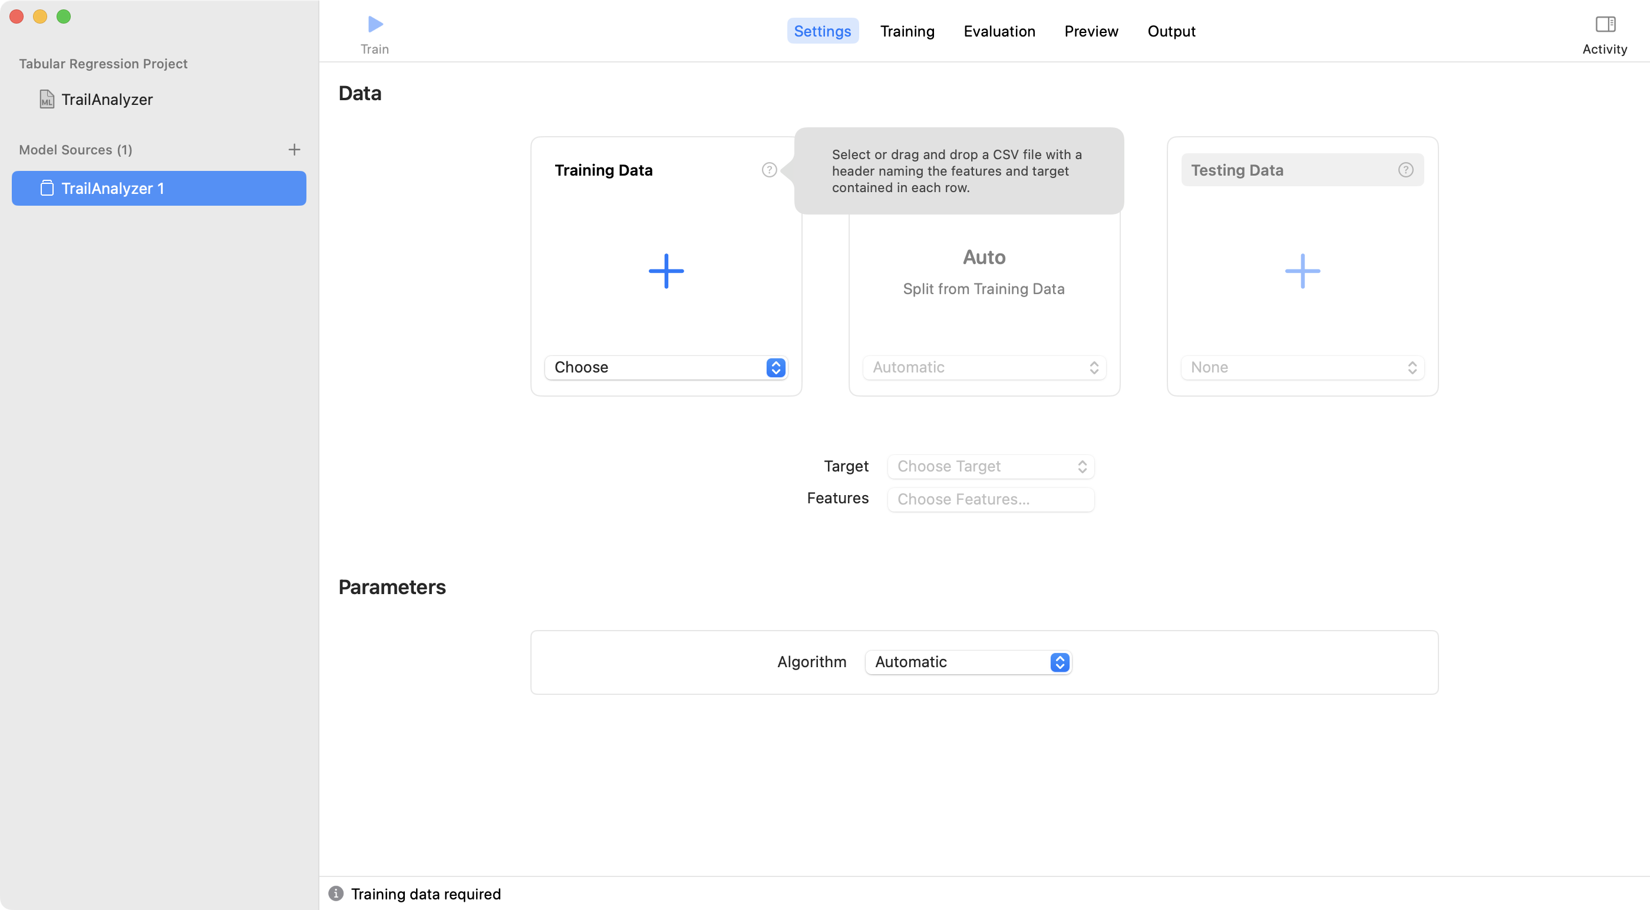The image size is (1650, 910).
Task: Click the Training Data help icon
Action: point(768,170)
